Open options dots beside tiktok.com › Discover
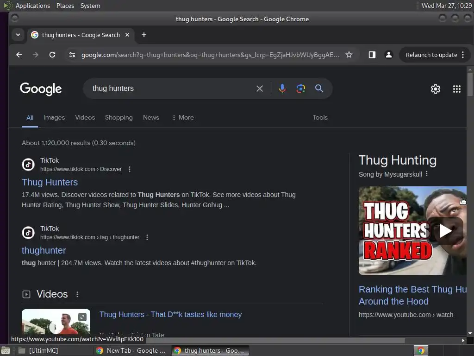This screenshot has height=356, width=474. (x=130, y=169)
